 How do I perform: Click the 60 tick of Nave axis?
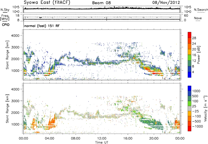(186, 16)
